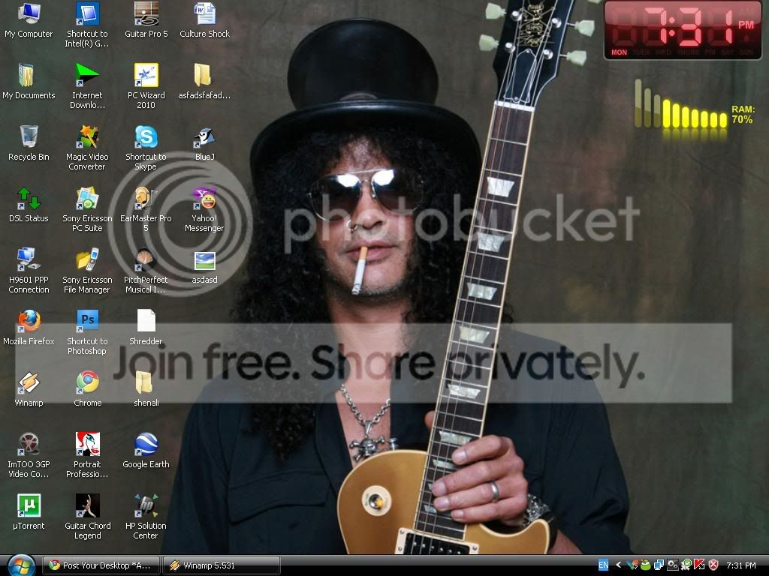Select the Internet Download Manager icon
Image resolution: width=769 pixels, height=576 pixels.
coord(87,85)
